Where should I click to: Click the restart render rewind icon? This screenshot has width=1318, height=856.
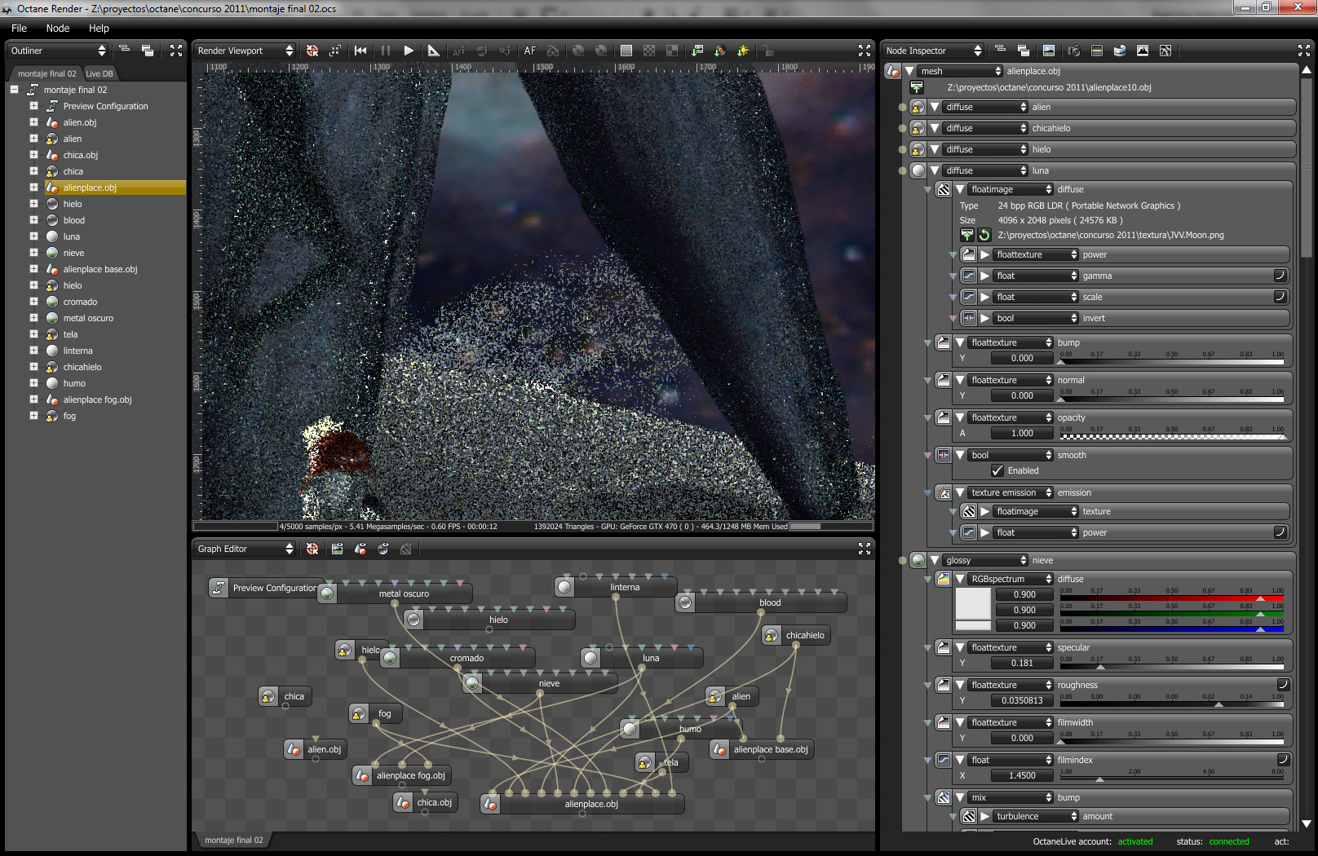coord(360,51)
